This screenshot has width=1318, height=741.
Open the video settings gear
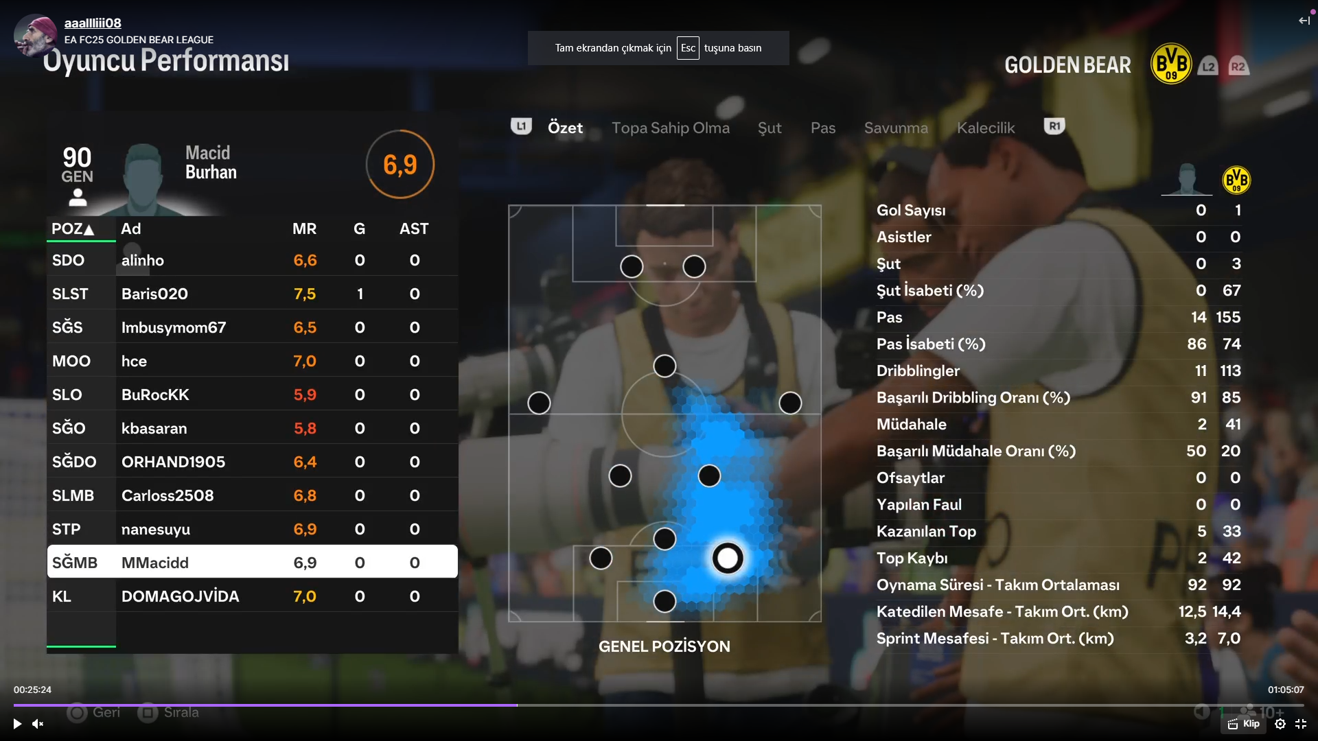click(1280, 724)
